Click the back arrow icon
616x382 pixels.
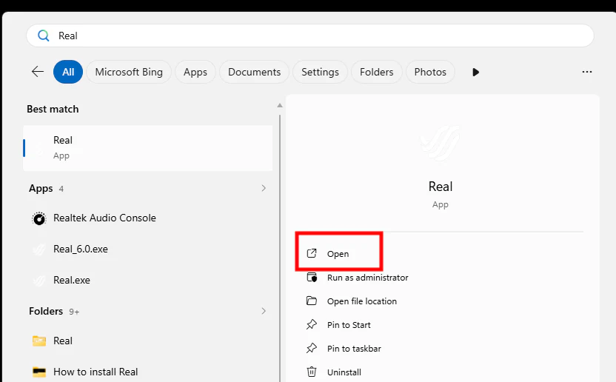(38, 72)
